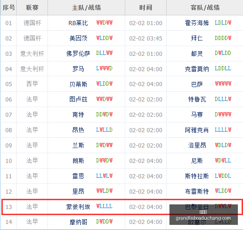Click 阿雅克肖's LLLLW record
Screen dimensions: 243x230
coord(223,130)
